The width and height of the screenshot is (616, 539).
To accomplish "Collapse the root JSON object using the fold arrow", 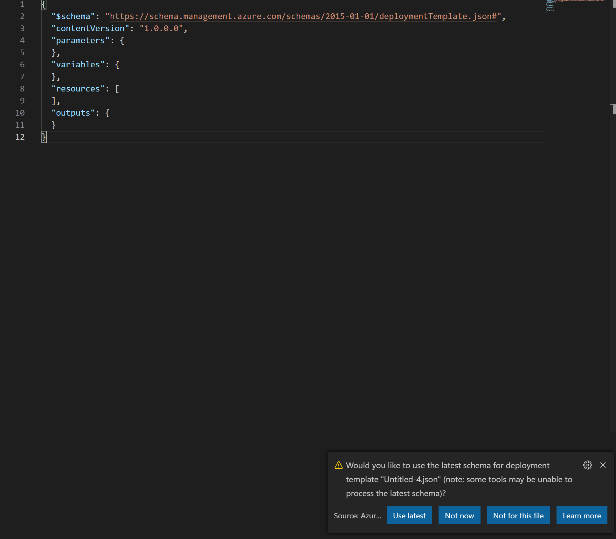I will point(34,4).
